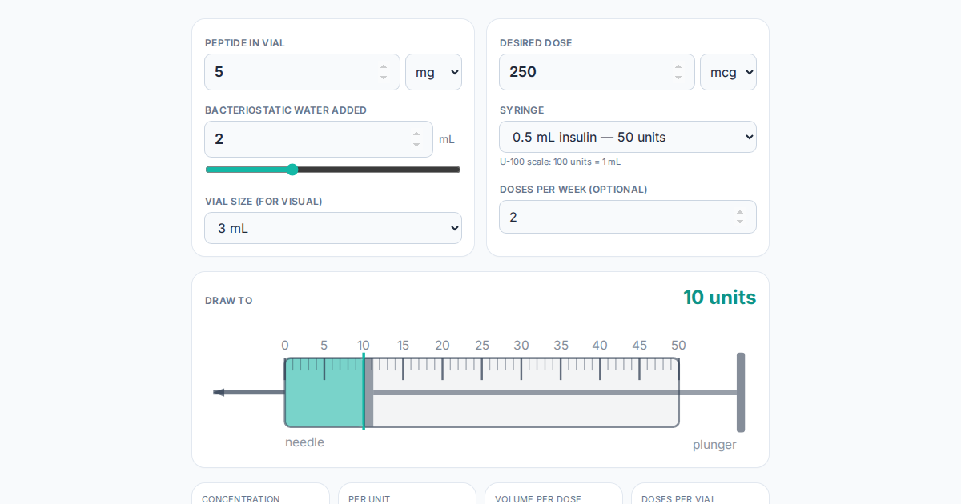Click the syringe plunger handle
Screen dimensions: 961x504
(741, 392)
